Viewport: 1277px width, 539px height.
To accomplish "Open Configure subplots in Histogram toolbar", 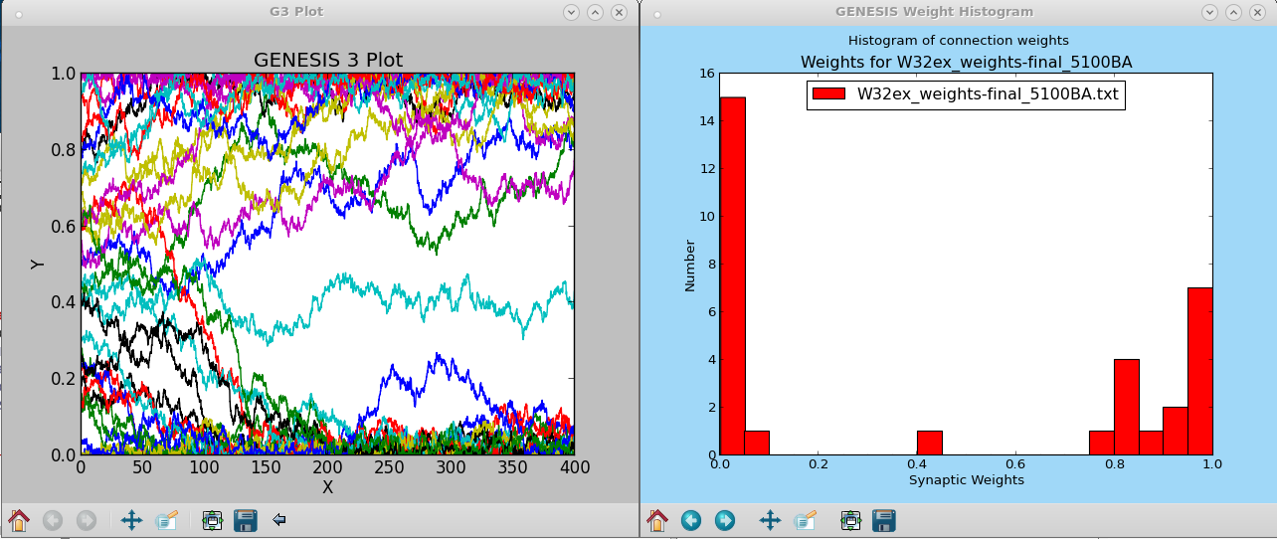I will (850, 520).
